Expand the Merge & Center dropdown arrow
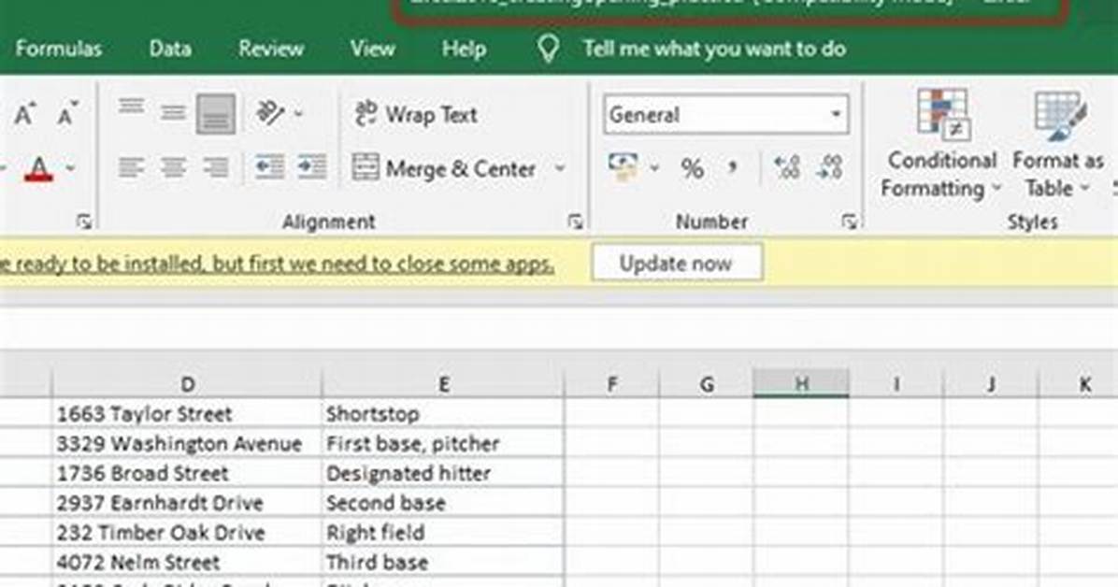Viewport: 1118px width, 587px height. (x=560, y=169)
